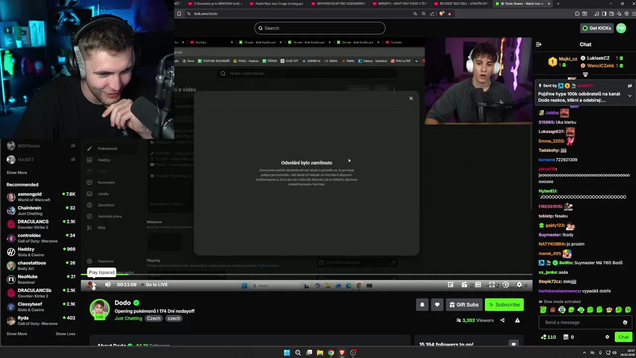Click the green Chat send button
Viewport: 636px width, 358px height.
click(x=624, y=337)
